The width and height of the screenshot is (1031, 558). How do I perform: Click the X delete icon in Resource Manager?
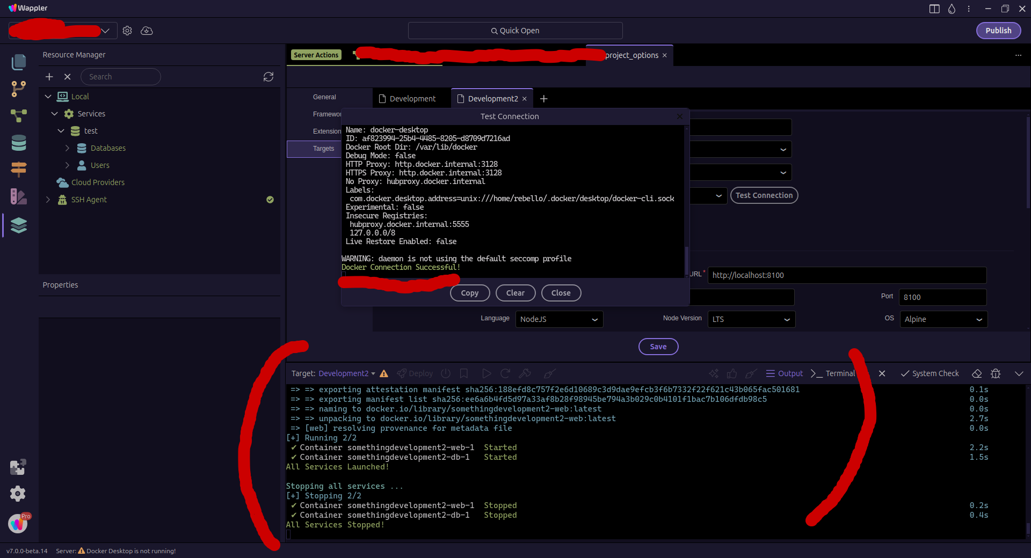click(x=68, y=77)
